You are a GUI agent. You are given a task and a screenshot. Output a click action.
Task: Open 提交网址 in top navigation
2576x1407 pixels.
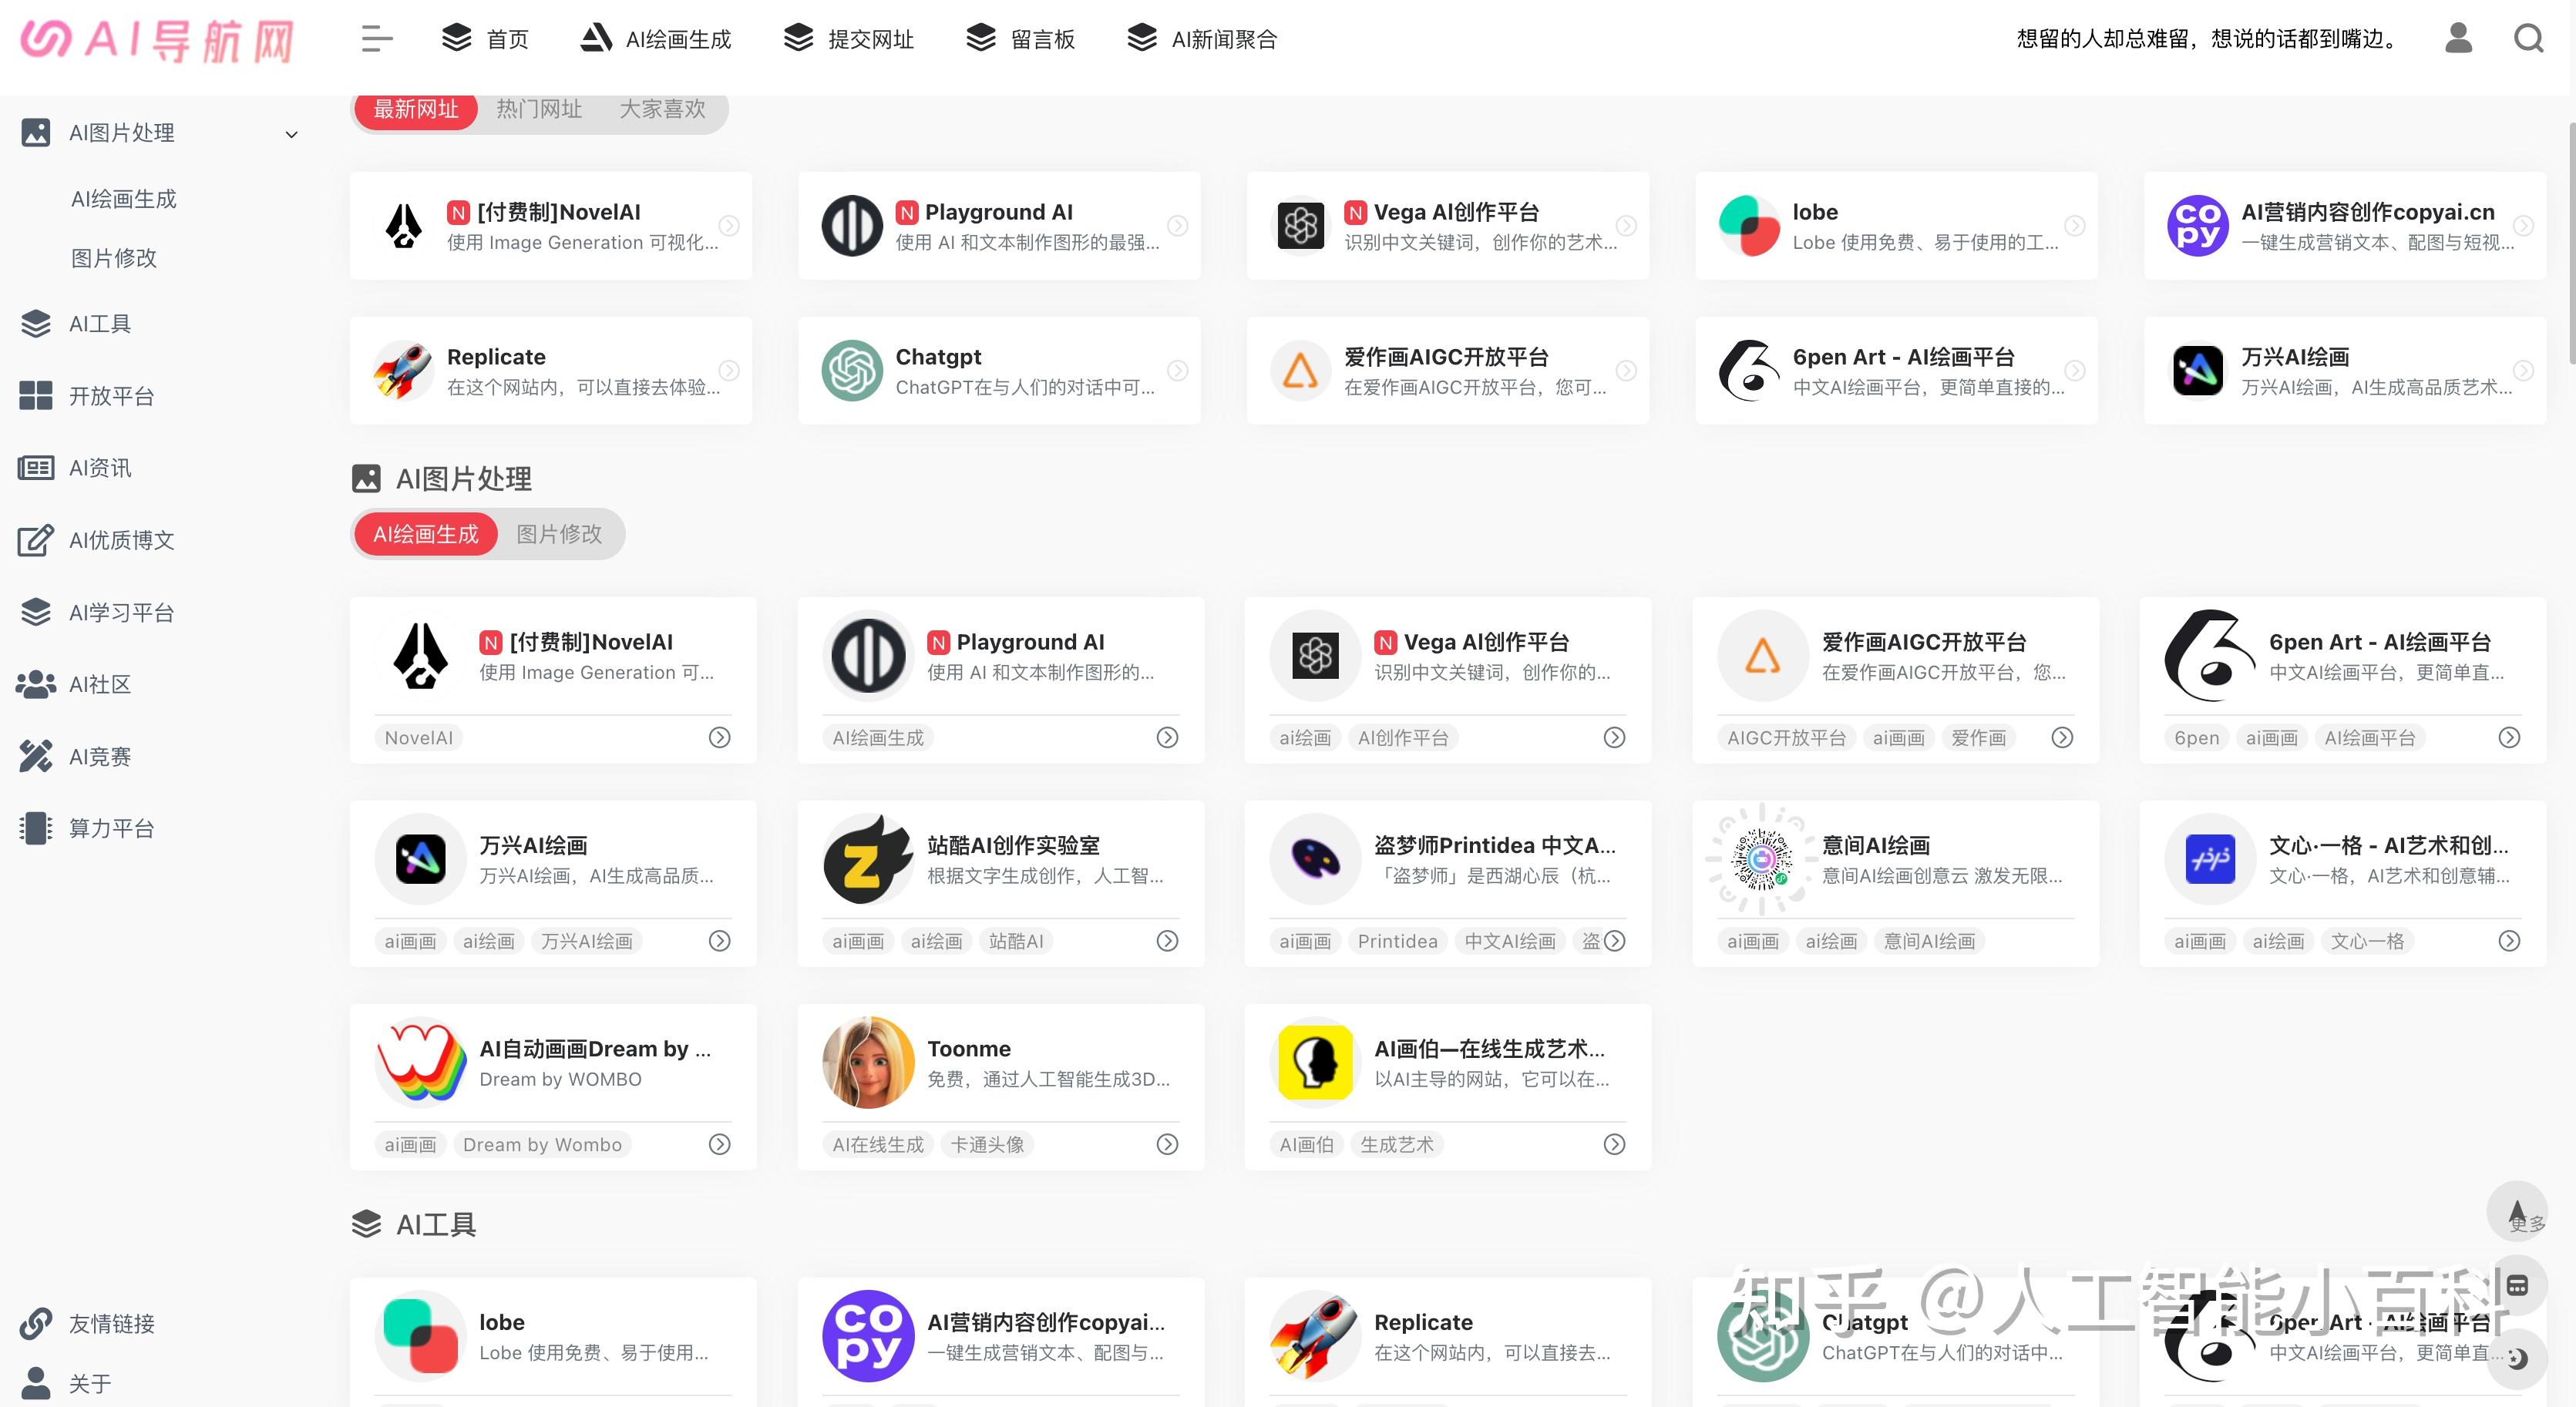(x=848, y=39)
